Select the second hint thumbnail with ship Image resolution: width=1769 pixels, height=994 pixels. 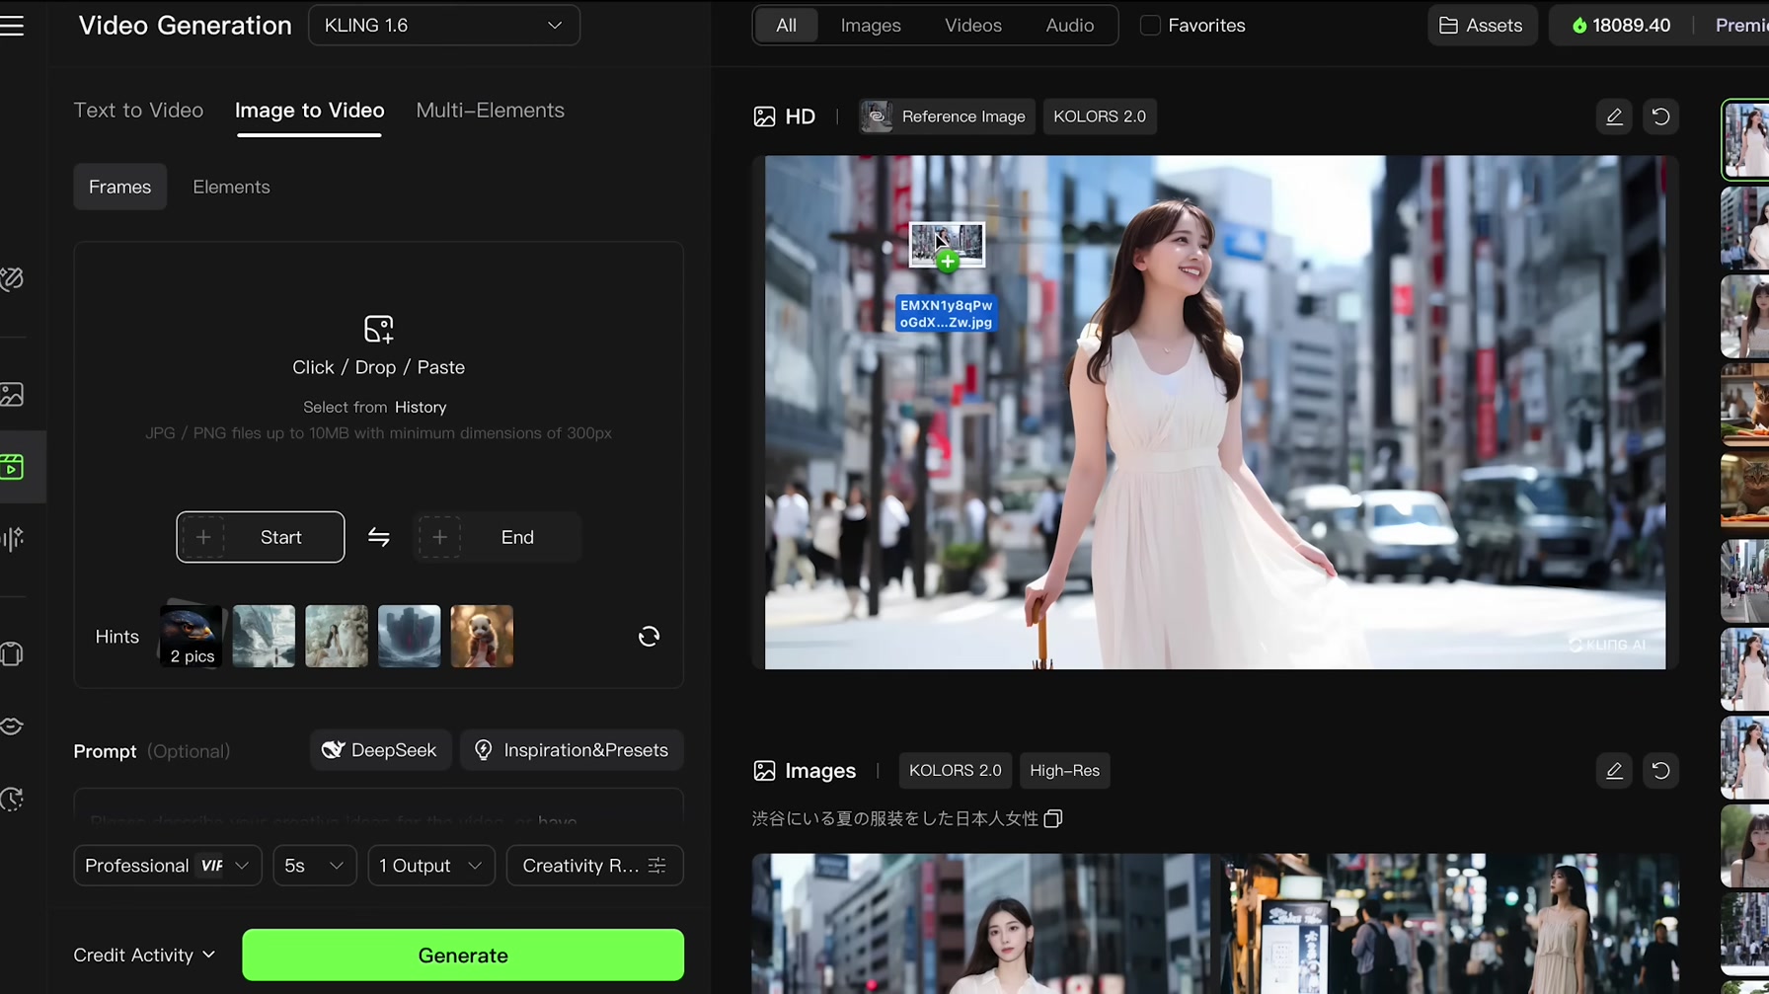(264, 636)
